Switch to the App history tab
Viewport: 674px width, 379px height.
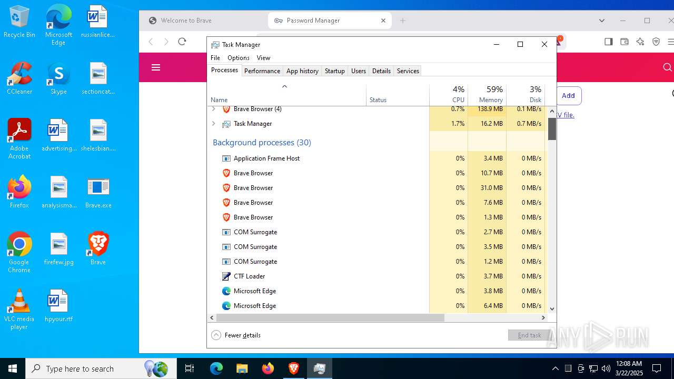(x=302, y=71)
